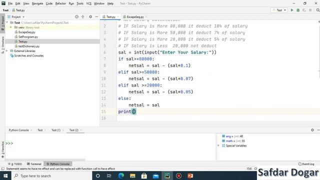The image size is (320, 180).
Task: Toggle tool window quick access icon in status bar
Action: click(x=2, y=169)
